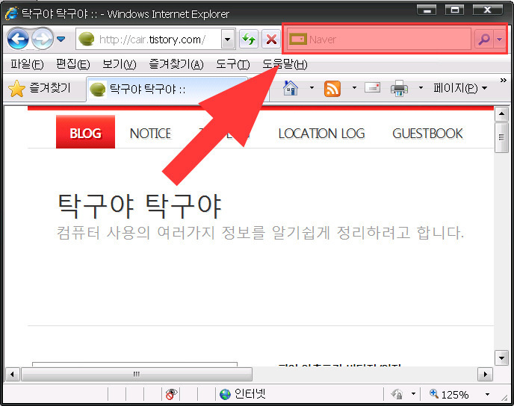Click the green olive site icon in address bar

[x=87, y=39]
